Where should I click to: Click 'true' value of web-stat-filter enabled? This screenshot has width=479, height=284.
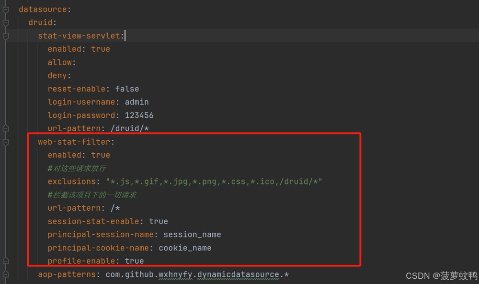(101, 155)
